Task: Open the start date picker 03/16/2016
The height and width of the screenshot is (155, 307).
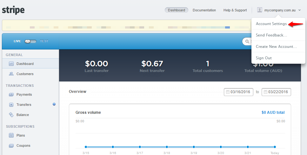Action: (239, 92)
